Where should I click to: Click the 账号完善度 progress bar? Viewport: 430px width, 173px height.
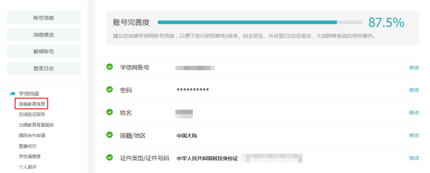tap(260, 22)
